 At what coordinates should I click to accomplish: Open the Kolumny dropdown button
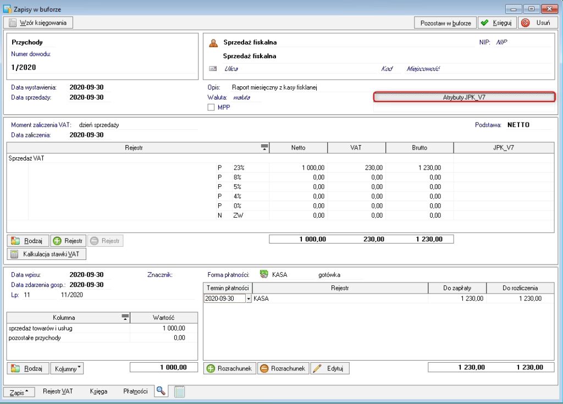click(x=68, y=368)
